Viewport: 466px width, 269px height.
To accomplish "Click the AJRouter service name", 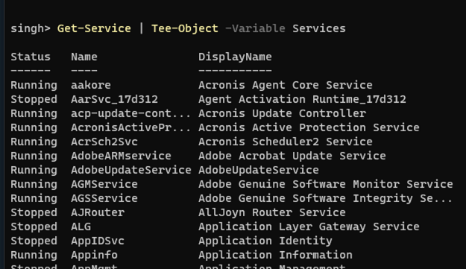I will [98, 213].
